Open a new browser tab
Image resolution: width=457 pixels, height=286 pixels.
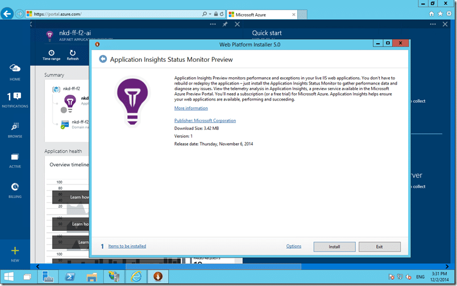point(302,14)
